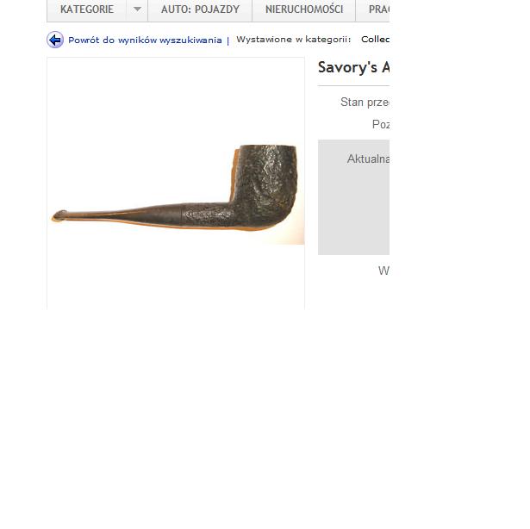Select the Stan prze… label
This screenshot has height=529, width=530.
(365, 102)
